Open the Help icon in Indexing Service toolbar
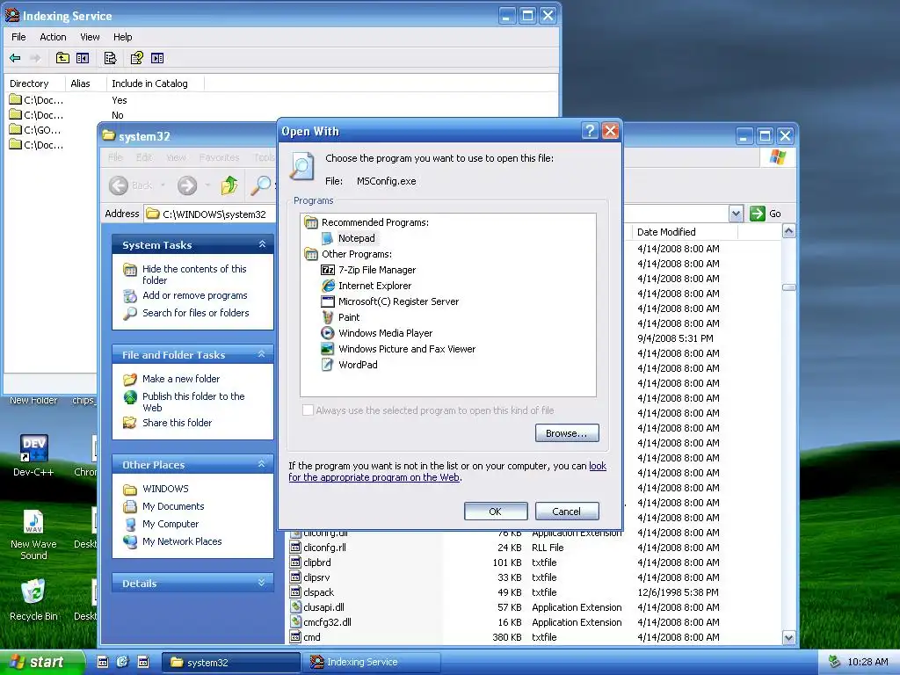The height and width of the screenshot is (675, 900). 136,58
